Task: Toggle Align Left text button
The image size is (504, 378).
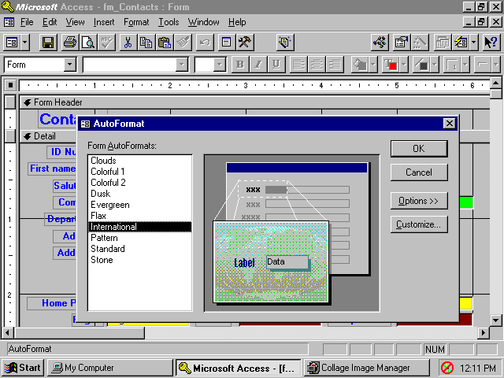Action: coord(298,65)
